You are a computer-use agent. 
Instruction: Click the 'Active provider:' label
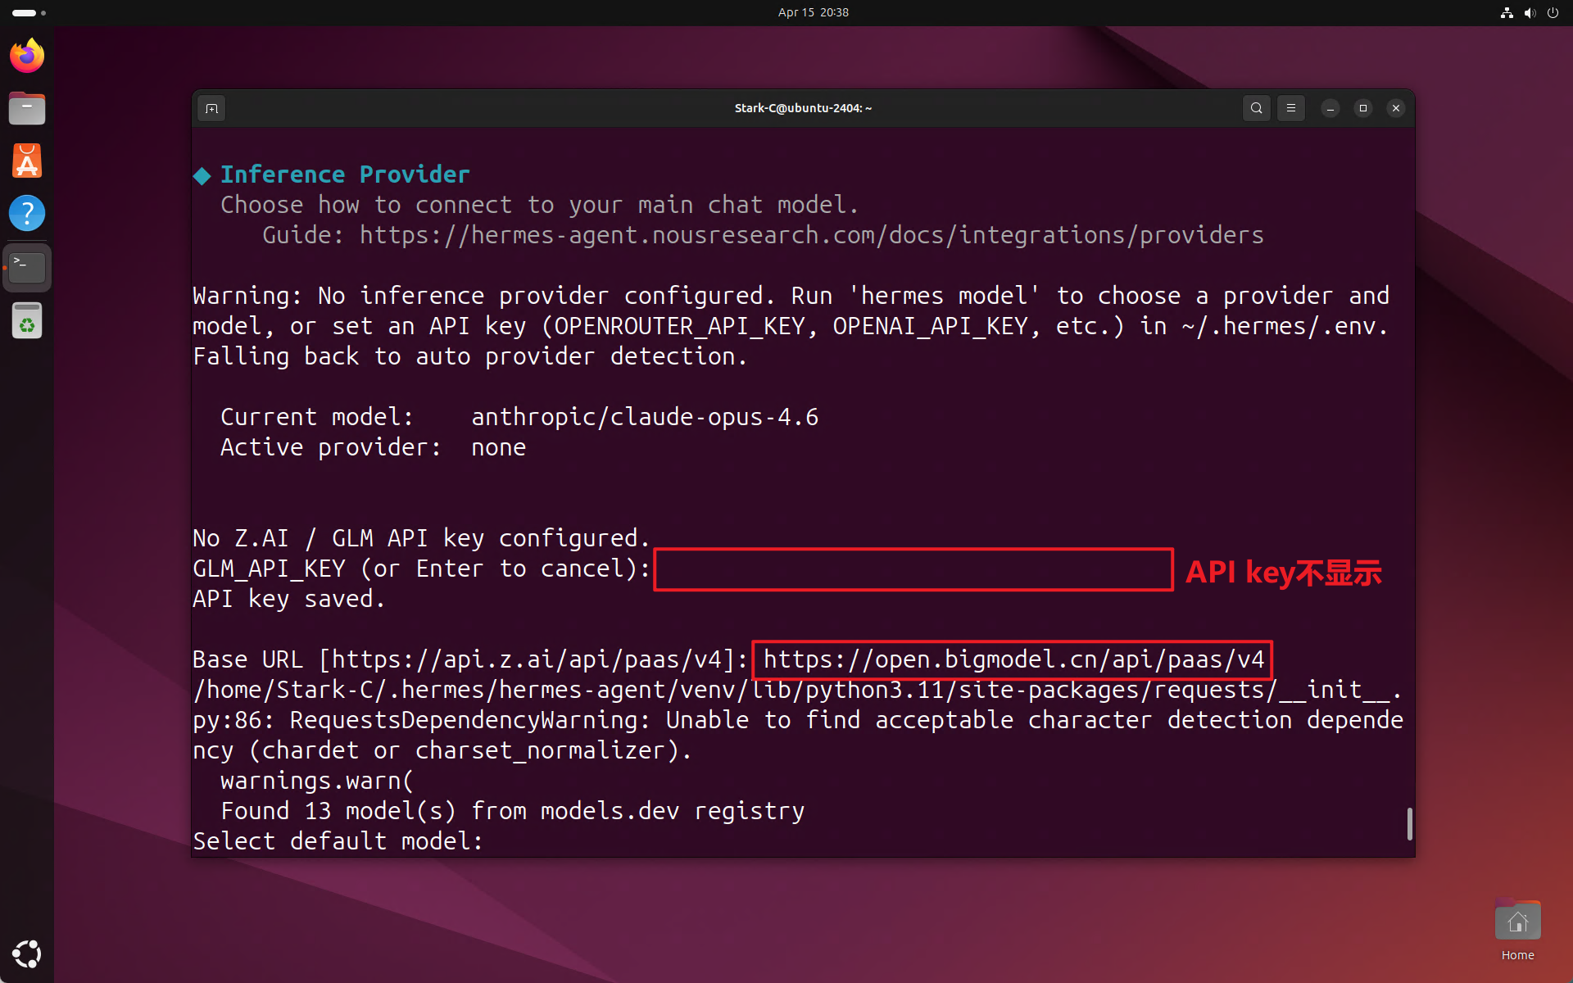pyautogui.click(x=330, y=447)
